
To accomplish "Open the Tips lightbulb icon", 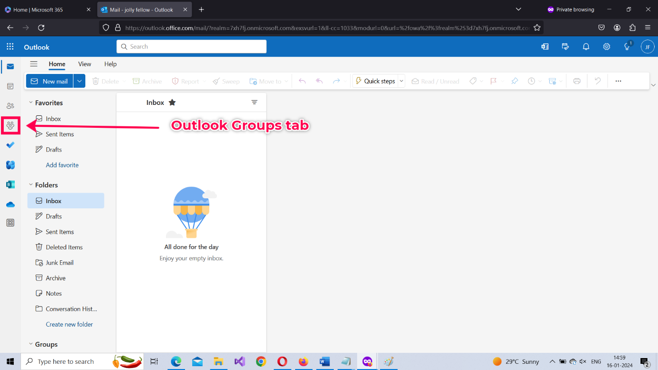I will 627,47.
